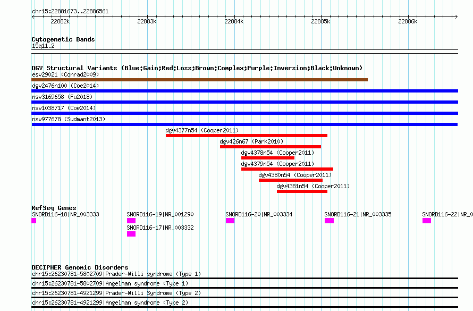Image resolution: width=473 pixels, height=311 pixels.
Task: Click the 22883k ruler position
Action: pyautogui.click(x=147, y=21)
